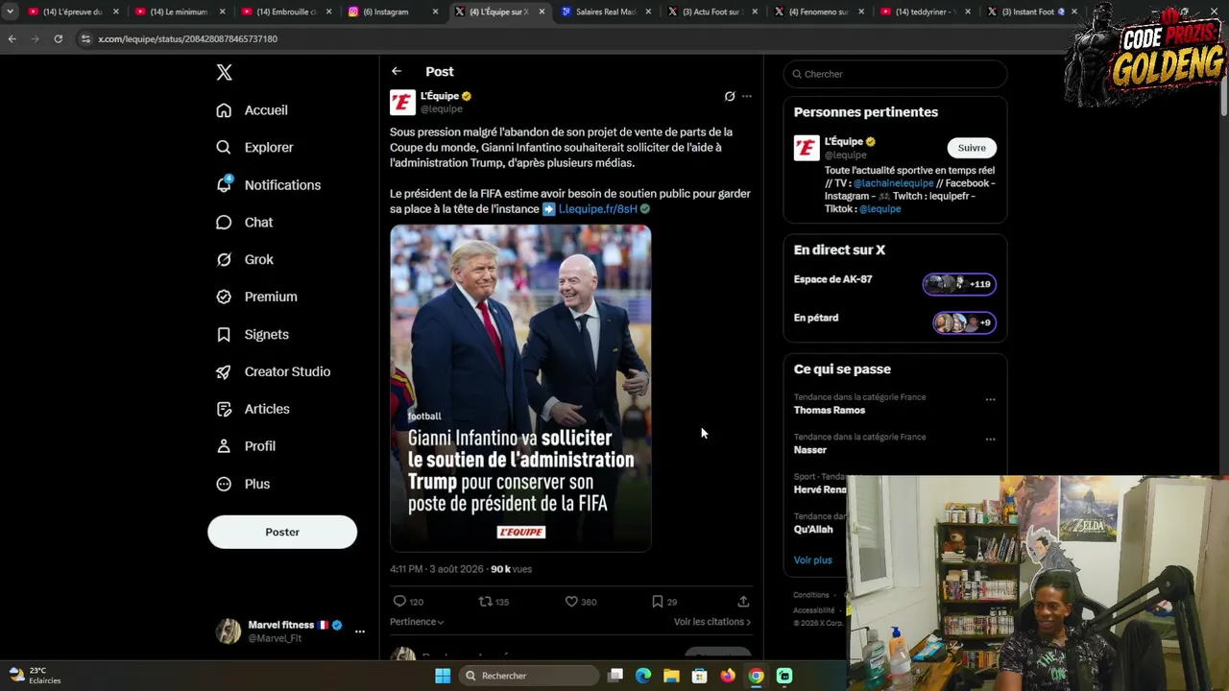Open options for the Thomas Ramos trend
The width and height of the screenshot is (1229, 691).
[x=990, y=399]
